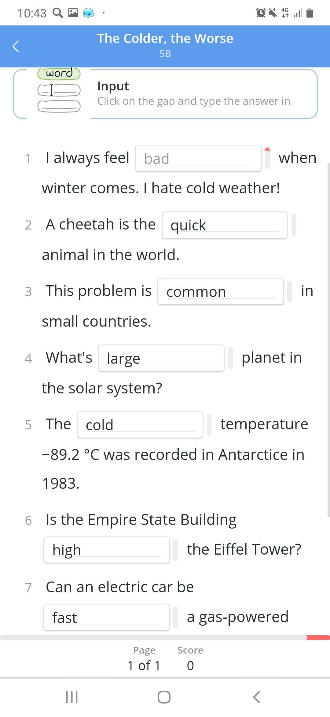Click the 'cold' answer gap in sentence 5

tap(140, 425)
